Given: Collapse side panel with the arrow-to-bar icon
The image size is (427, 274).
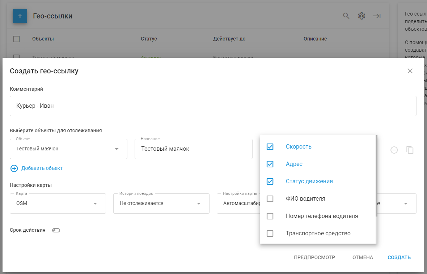Looking at the screenshot, I should tap(377, 16).
